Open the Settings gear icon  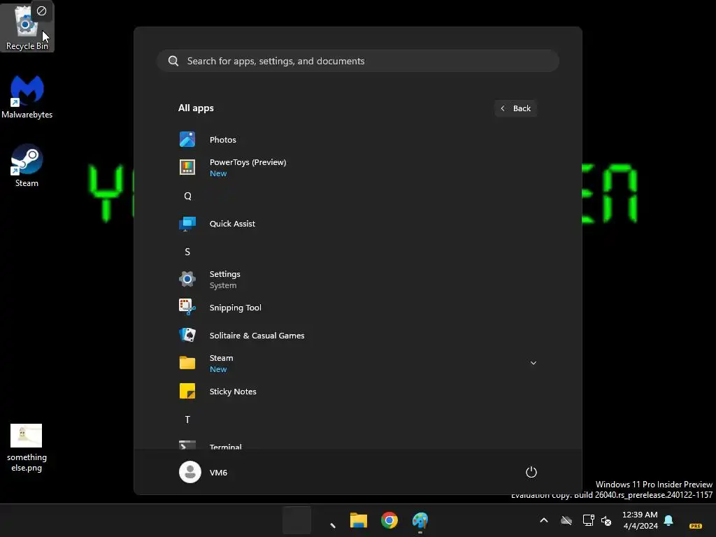(x=187, y=279)
